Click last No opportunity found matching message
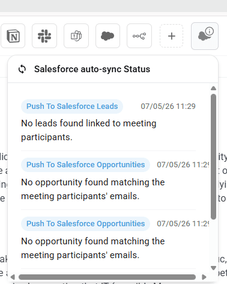Viewport: 227px width, 284px height. [93, 248]
